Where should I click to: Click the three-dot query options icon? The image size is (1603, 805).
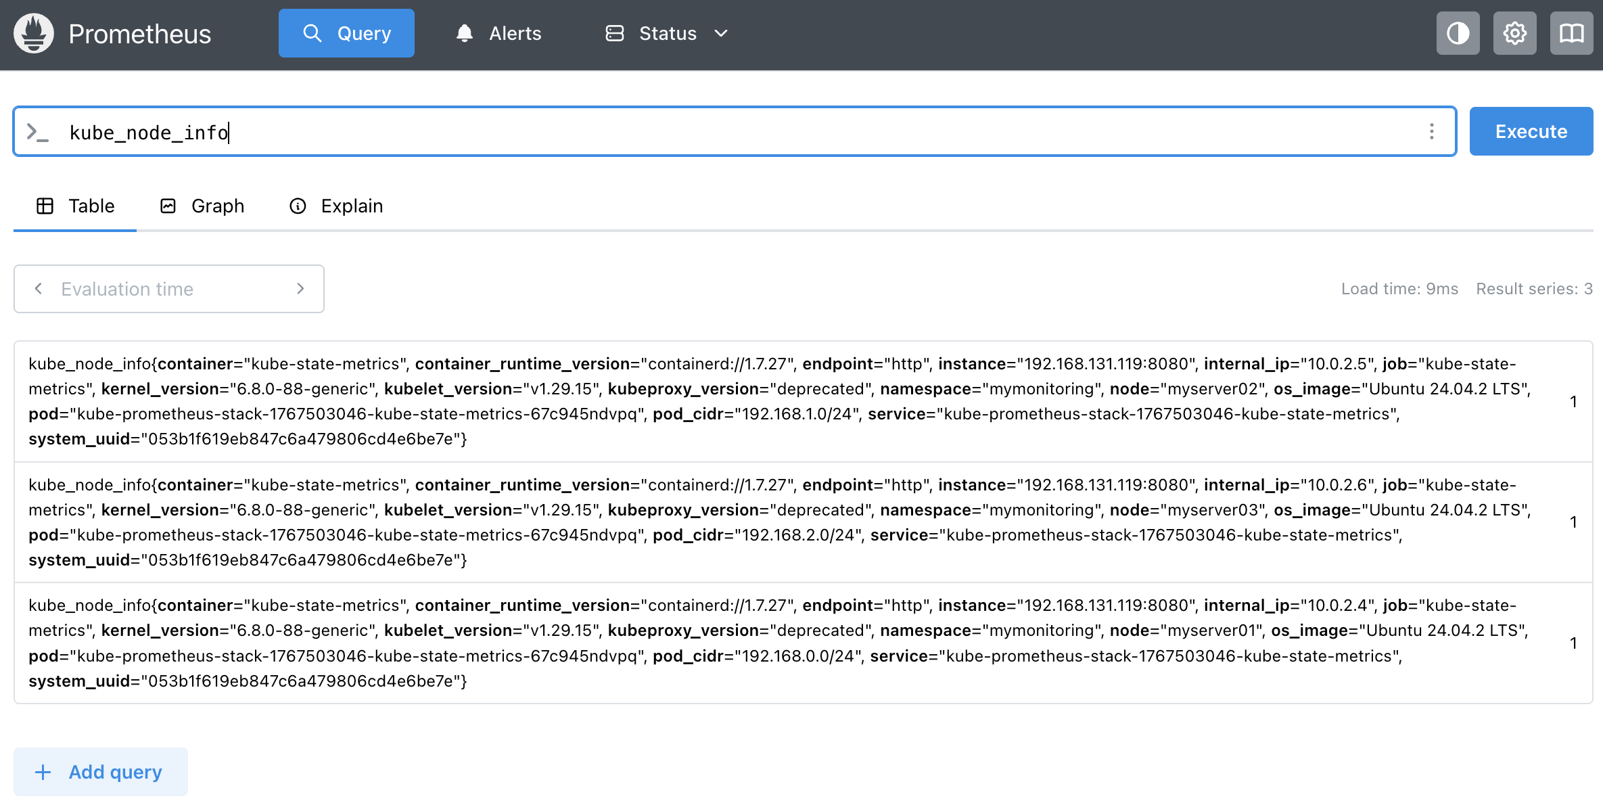[x=1431, y=131]
